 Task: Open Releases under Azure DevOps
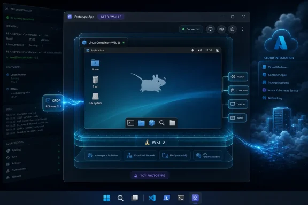click(14, 177)
